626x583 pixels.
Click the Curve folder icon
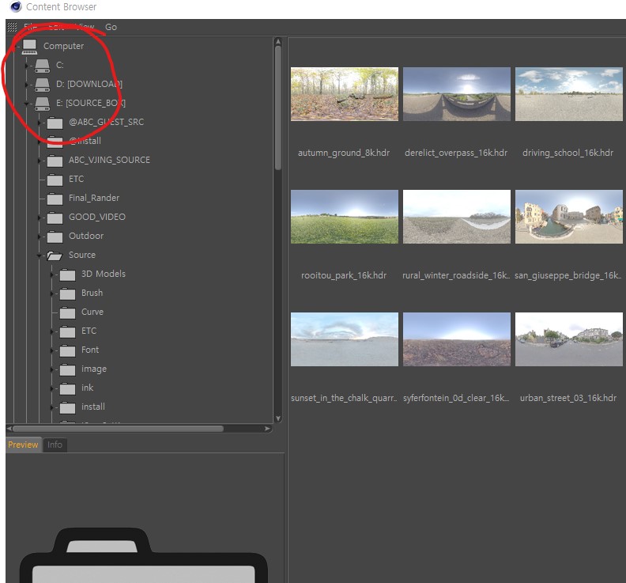point(67,312)
